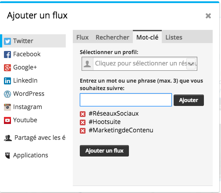This screenshot has width=221, height=193.
Task: Open Applications via the owl icon
Action: pos(7,156)
